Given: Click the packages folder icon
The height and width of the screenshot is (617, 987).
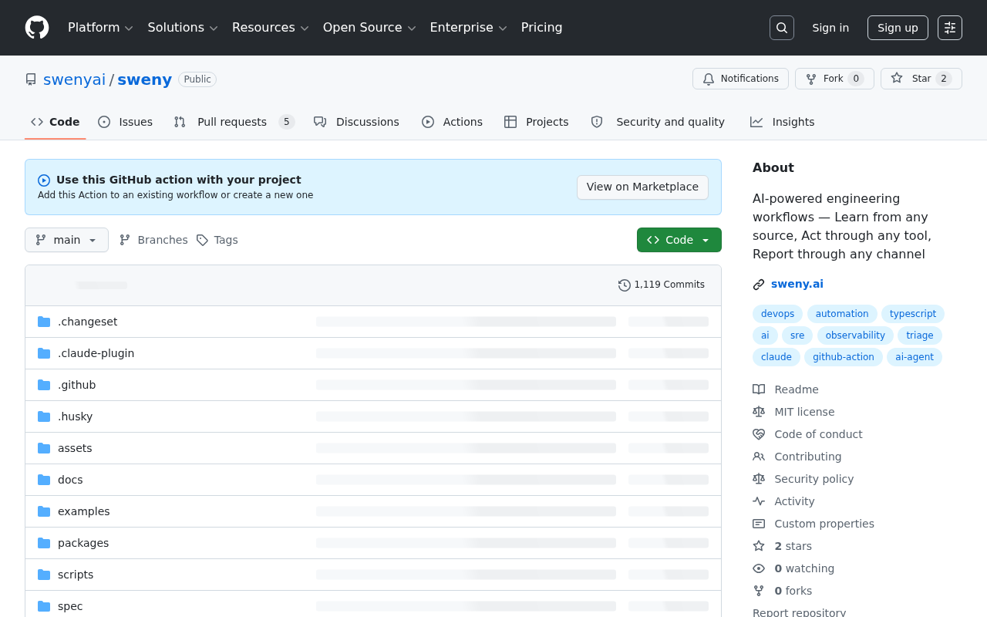Looking at the screenshot, I should (44, 543).
